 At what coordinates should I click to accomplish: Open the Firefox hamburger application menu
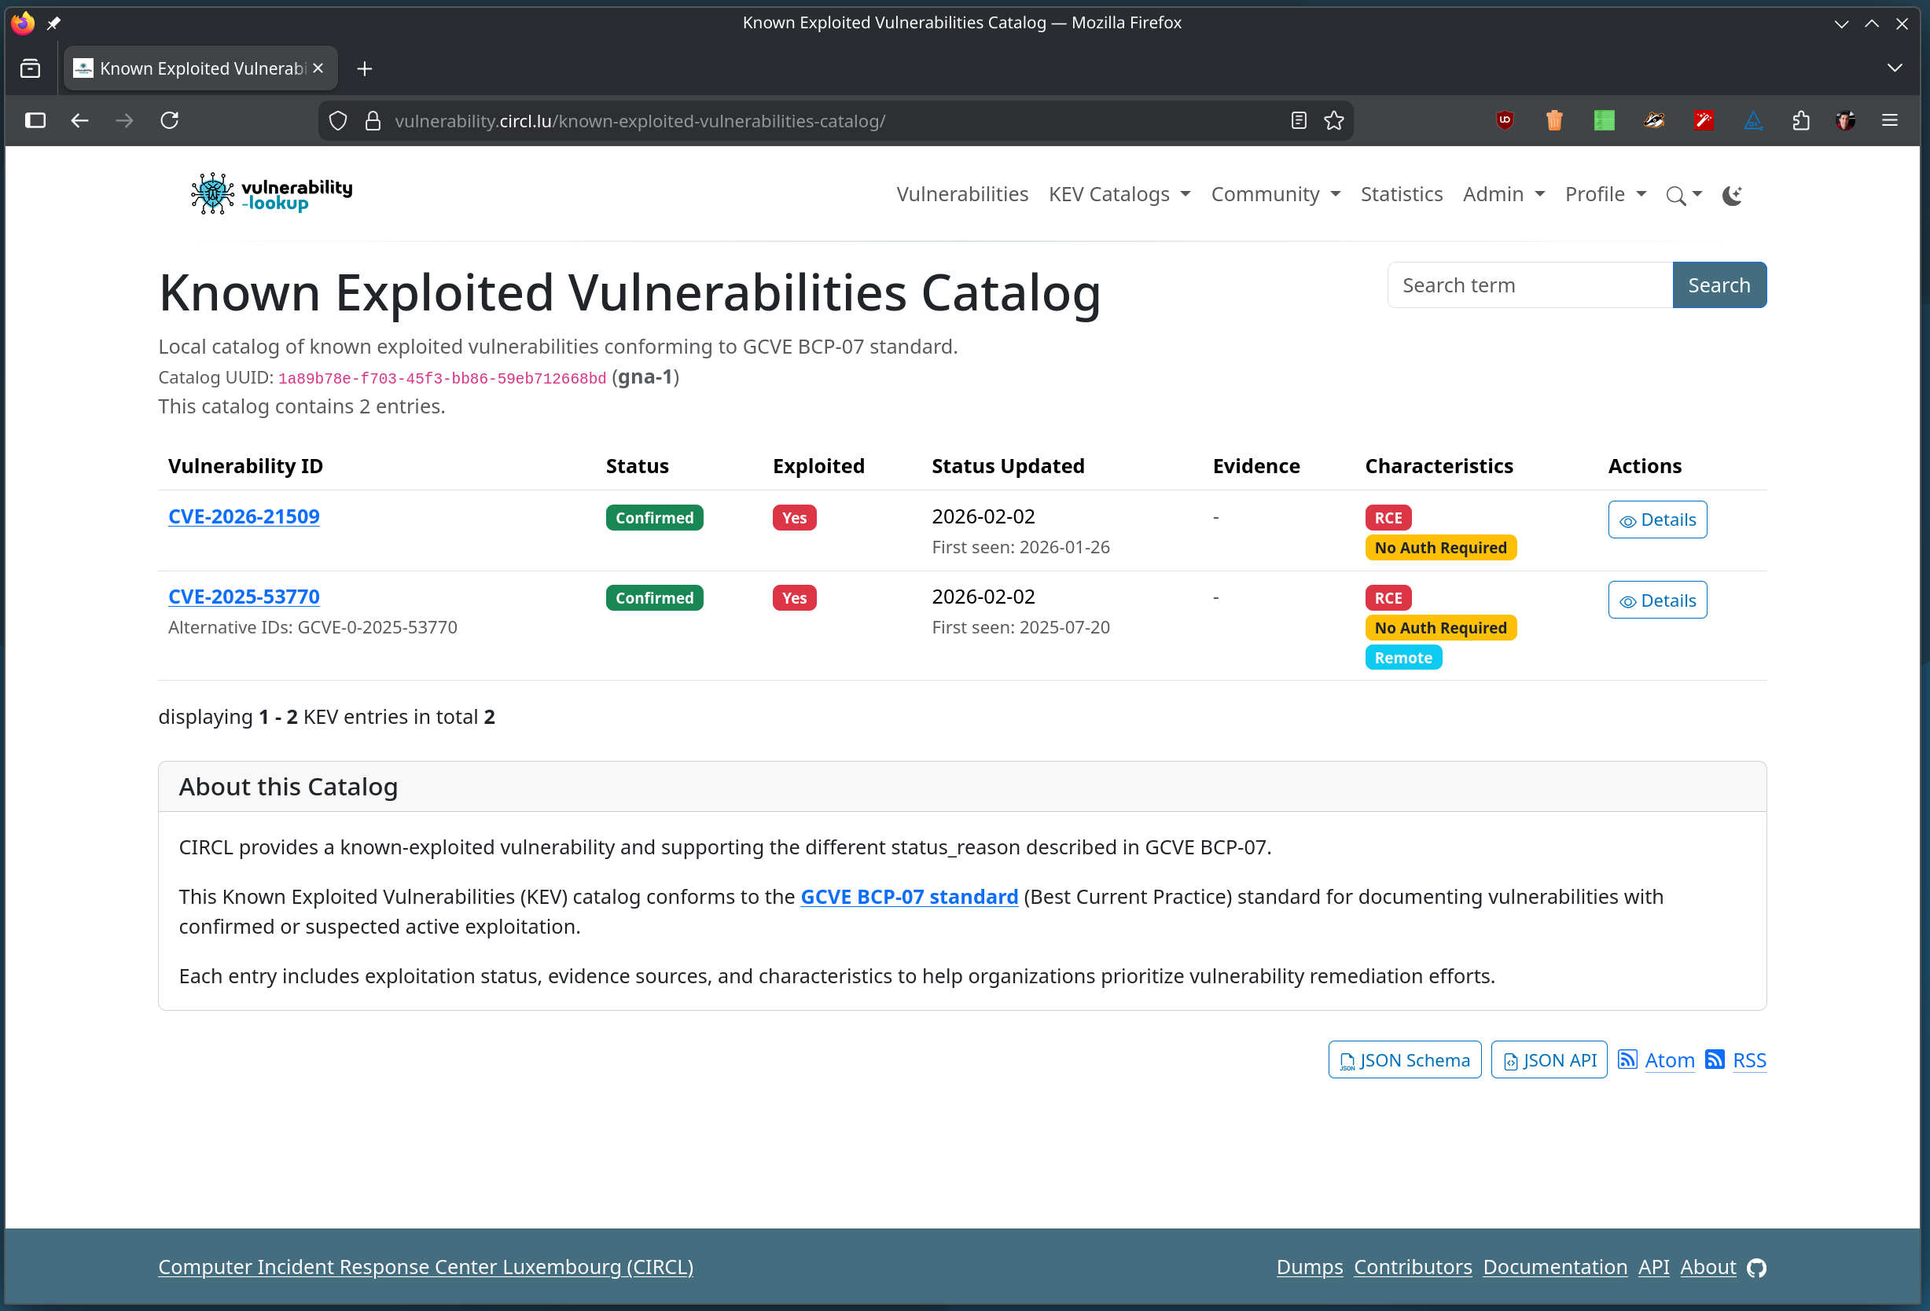coord(1890,120)
